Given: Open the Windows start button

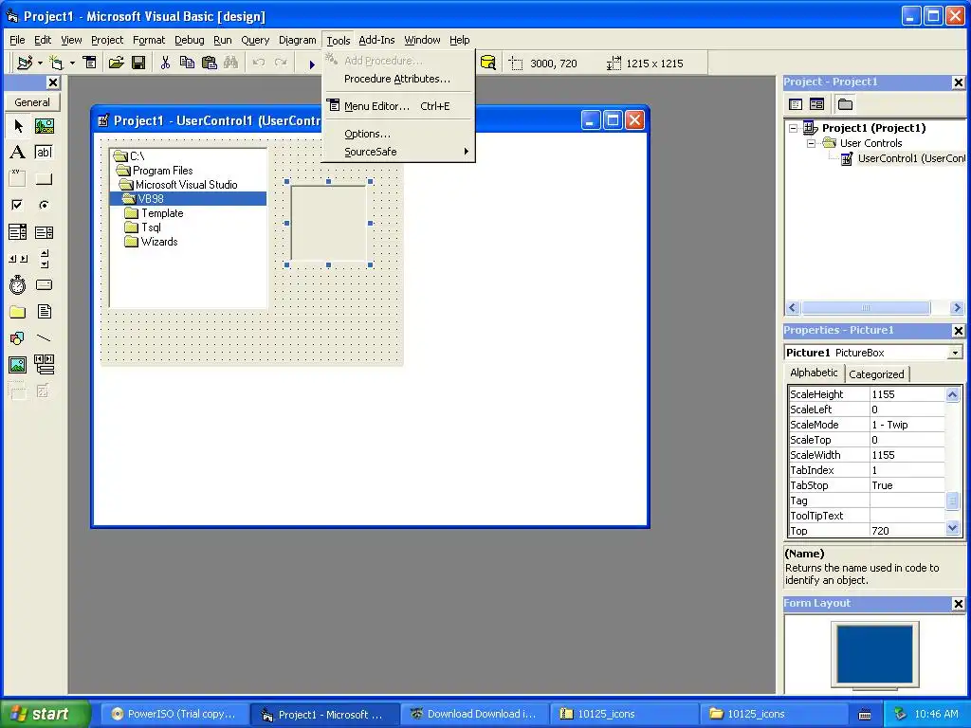Looking at the screenshot, I should (x=46, y=714).
